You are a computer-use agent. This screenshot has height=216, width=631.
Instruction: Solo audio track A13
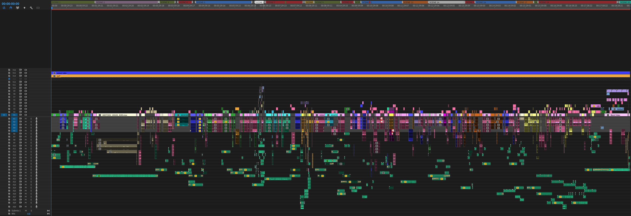click(x=31, y=155)
